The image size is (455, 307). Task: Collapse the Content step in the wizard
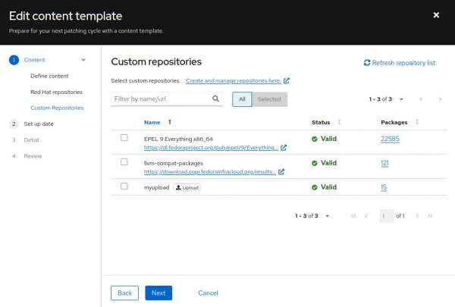83,59
